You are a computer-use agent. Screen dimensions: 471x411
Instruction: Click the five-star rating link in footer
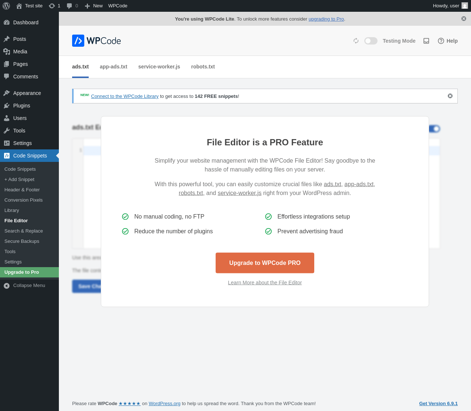point(130,404)
